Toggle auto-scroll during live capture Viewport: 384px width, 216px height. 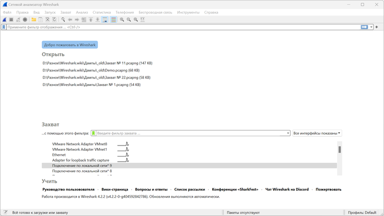(105, 20)
